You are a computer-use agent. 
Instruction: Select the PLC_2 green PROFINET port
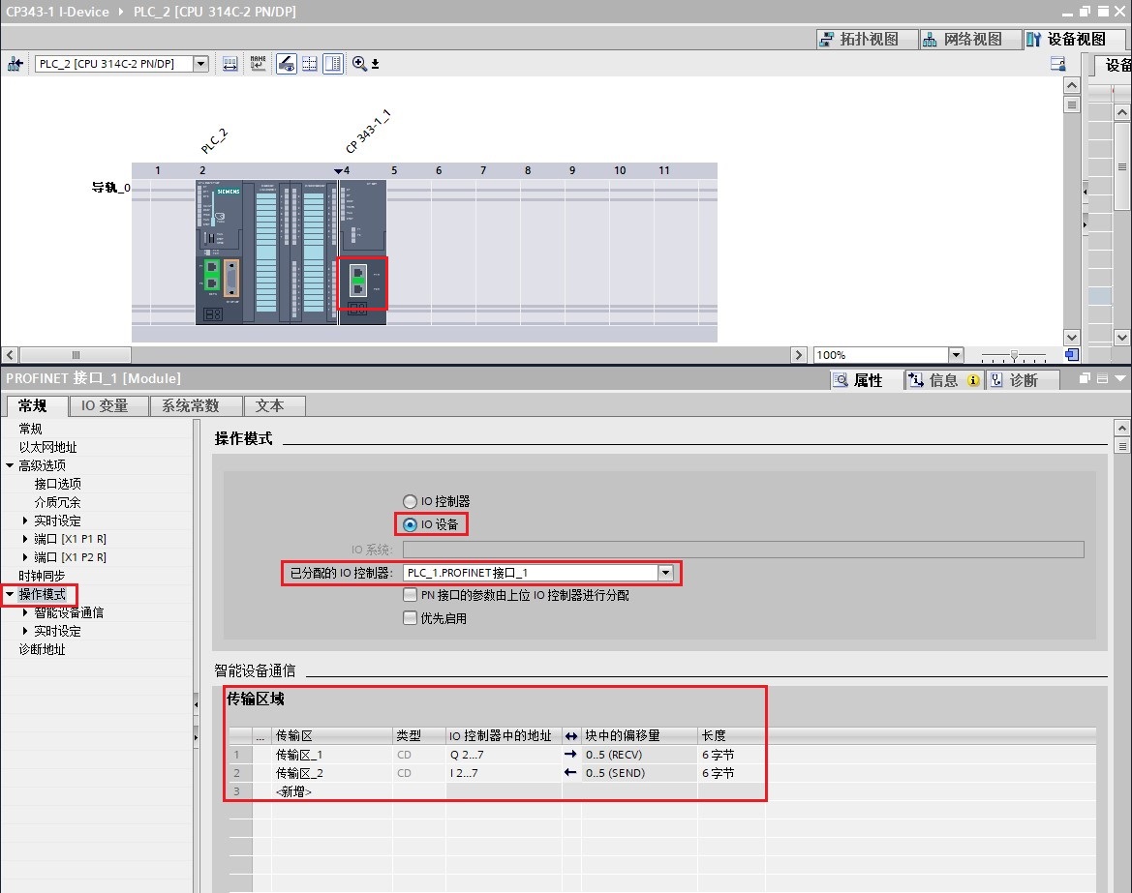coord(211,277)
